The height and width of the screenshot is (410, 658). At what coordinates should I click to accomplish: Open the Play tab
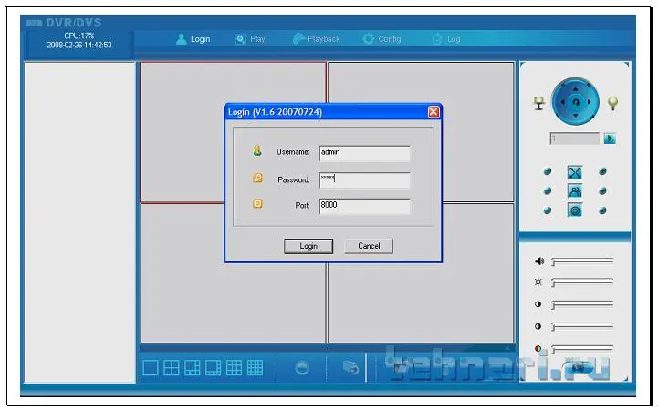tap(250, 39)
